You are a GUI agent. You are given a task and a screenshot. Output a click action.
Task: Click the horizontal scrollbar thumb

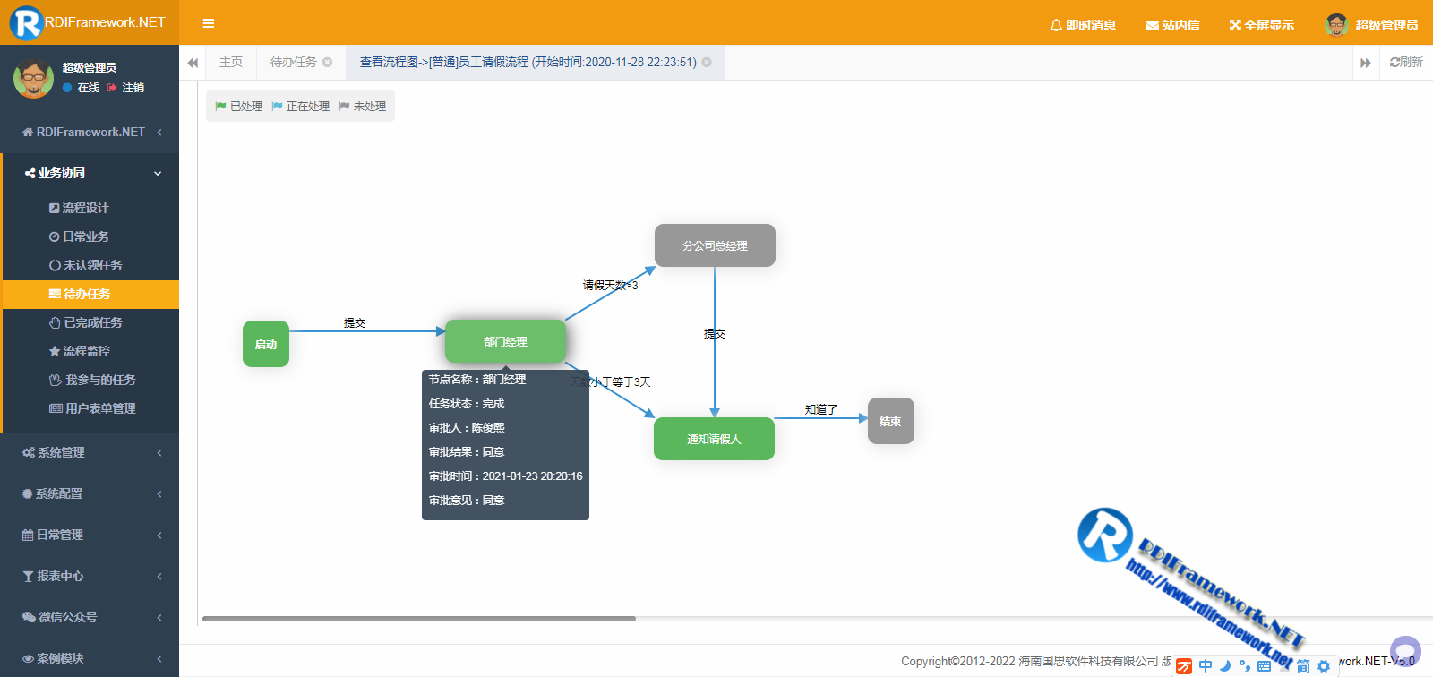coord(419,619)
